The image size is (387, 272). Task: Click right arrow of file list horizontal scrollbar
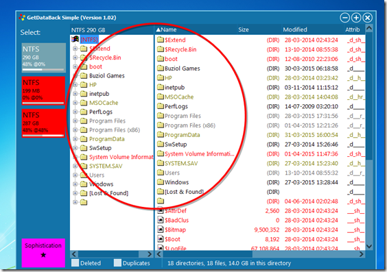(x=362, y=254)
